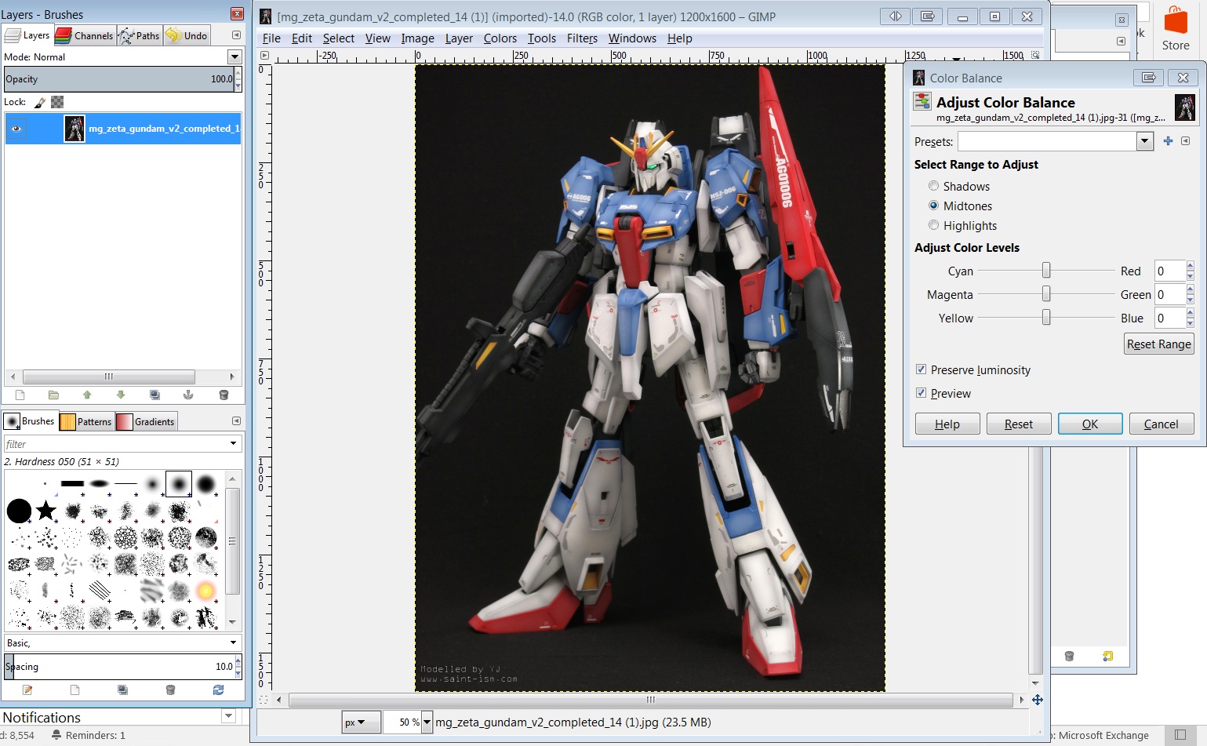Open Layers dock tab configuration menu
The height and width of the screenshot is (746, 1207).
[x=236, y=35]
